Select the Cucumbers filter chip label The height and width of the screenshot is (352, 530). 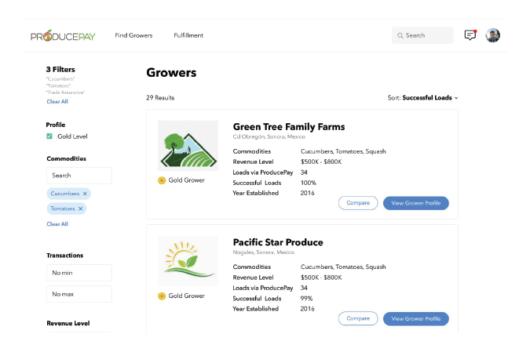(65, 194)
